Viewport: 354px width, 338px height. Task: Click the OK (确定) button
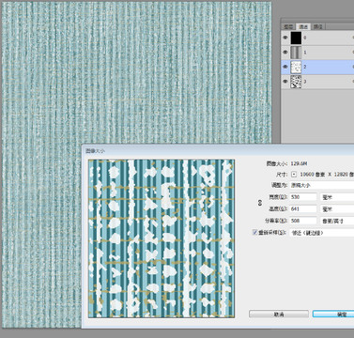(x=333, y=314)
